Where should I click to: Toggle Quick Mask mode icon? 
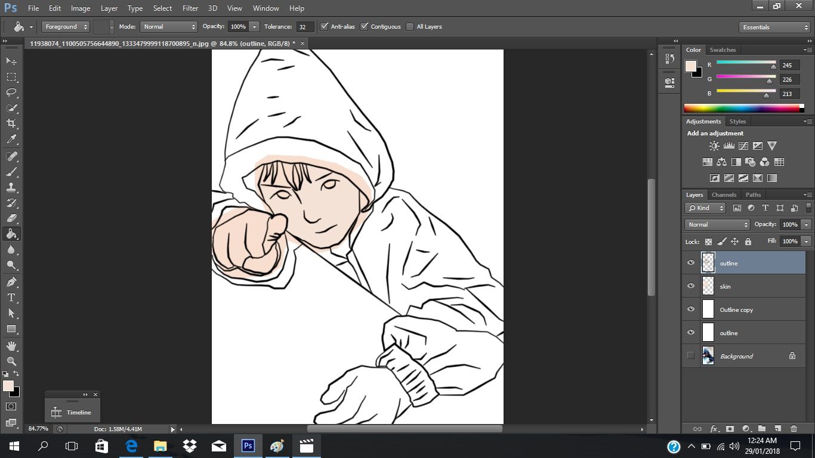pyautogui.click(x=11, y=407)
